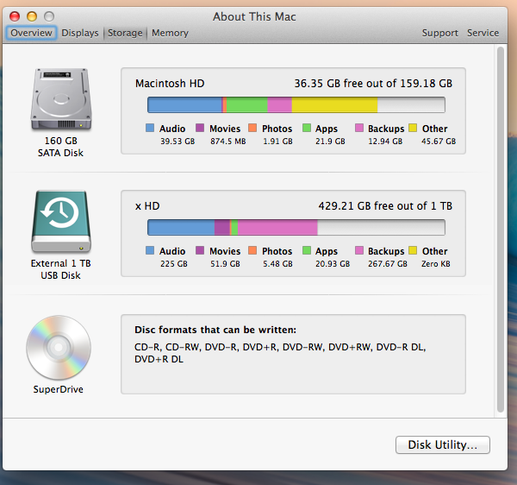Click the Time Machine external USB disk icon
The height and width of the screenshot is (485, 517).
61,221
